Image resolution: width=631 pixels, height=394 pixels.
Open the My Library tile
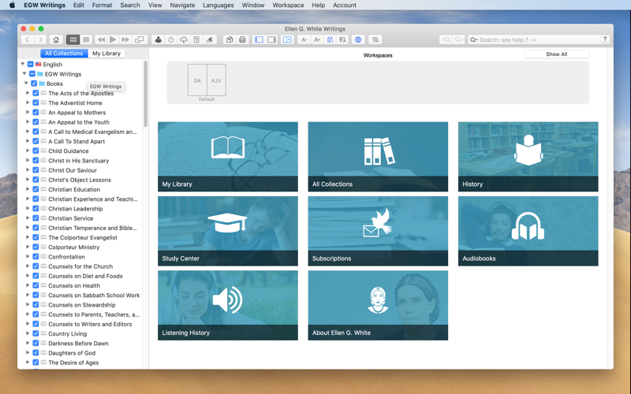pyautogui.click(x=228, y=156)
